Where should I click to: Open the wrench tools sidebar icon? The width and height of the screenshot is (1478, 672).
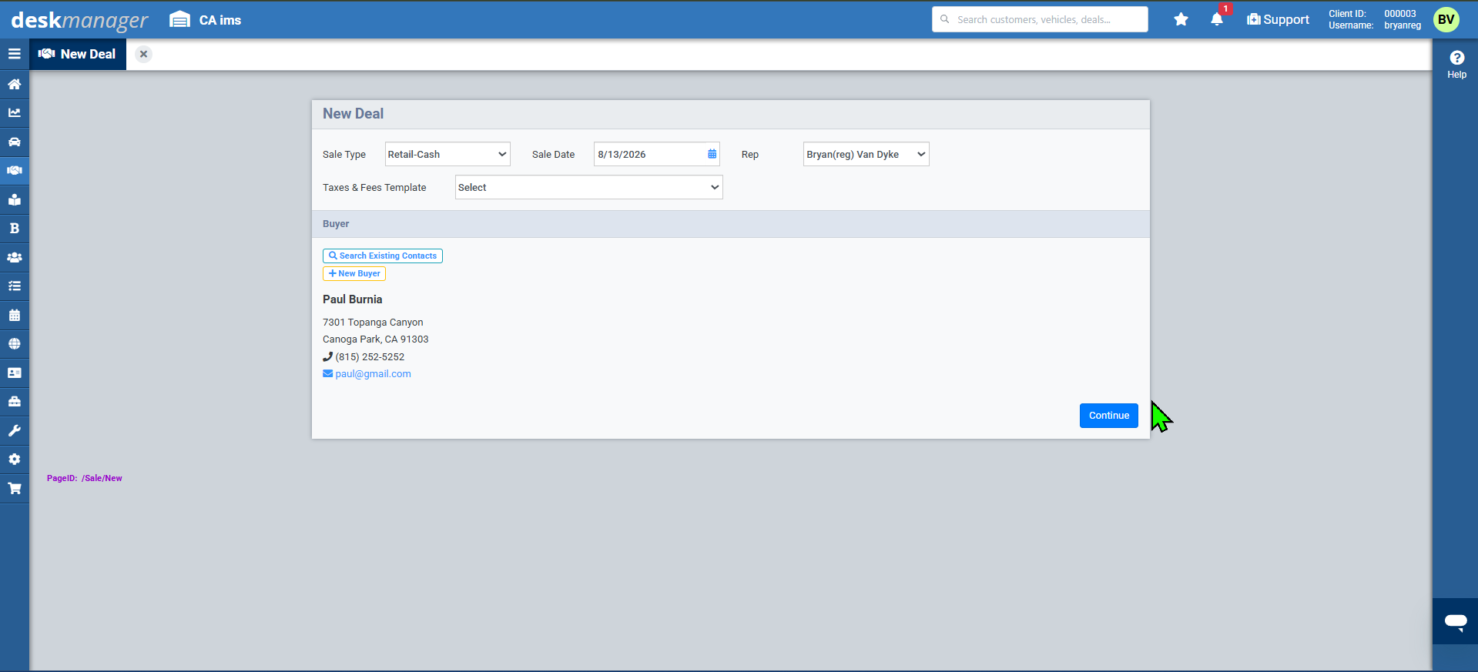tap(14, 430)
